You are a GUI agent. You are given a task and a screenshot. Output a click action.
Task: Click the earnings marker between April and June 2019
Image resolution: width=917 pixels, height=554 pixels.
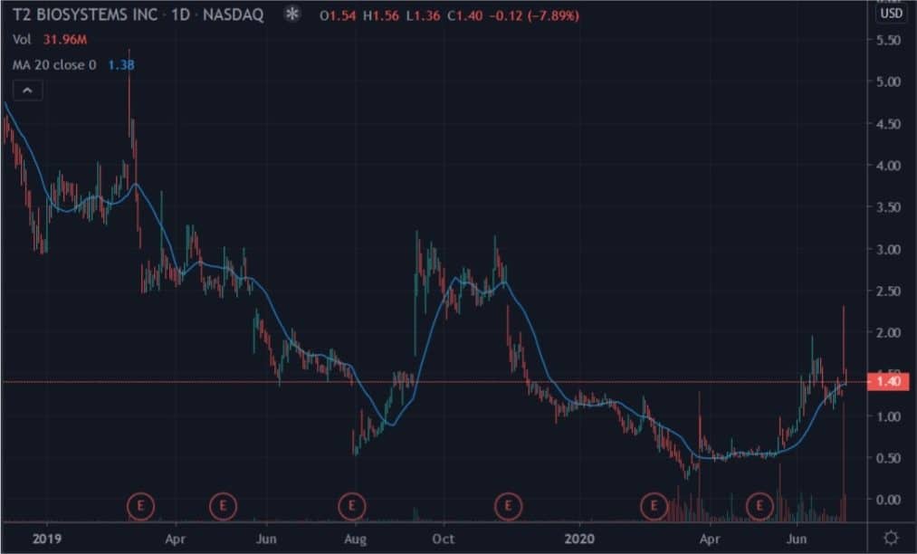pyautogui.click(x=223, y=505)
